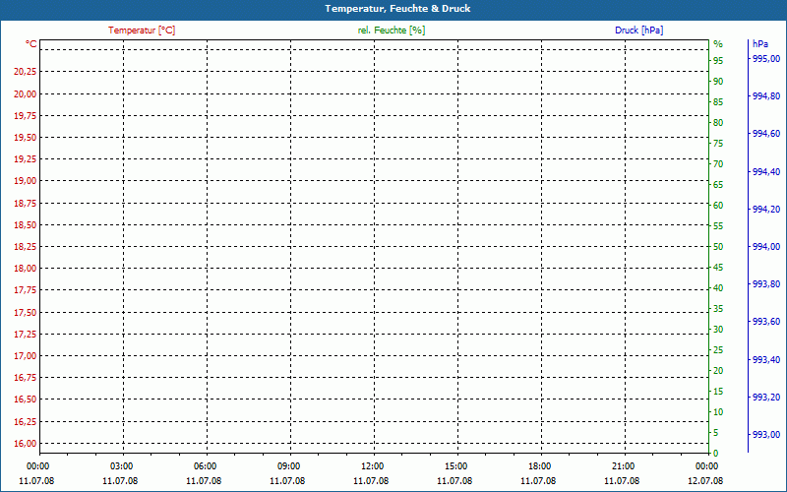787x492 pixels.
Task: Click time axis label 12:00
Action: (x=373, y=466)
